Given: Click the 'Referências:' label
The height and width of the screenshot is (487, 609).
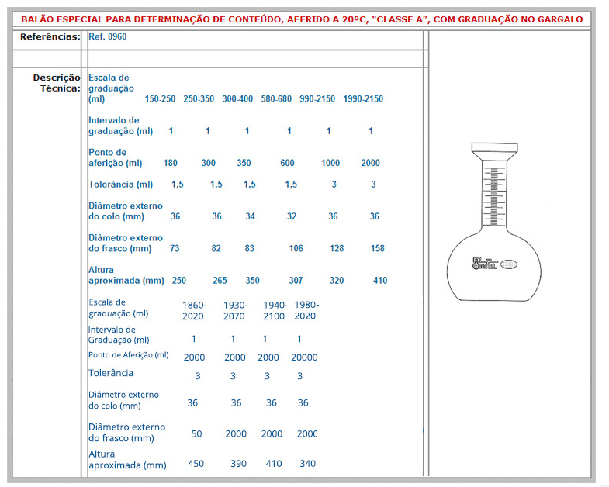Looking at the screenshot, I should 50,36.
